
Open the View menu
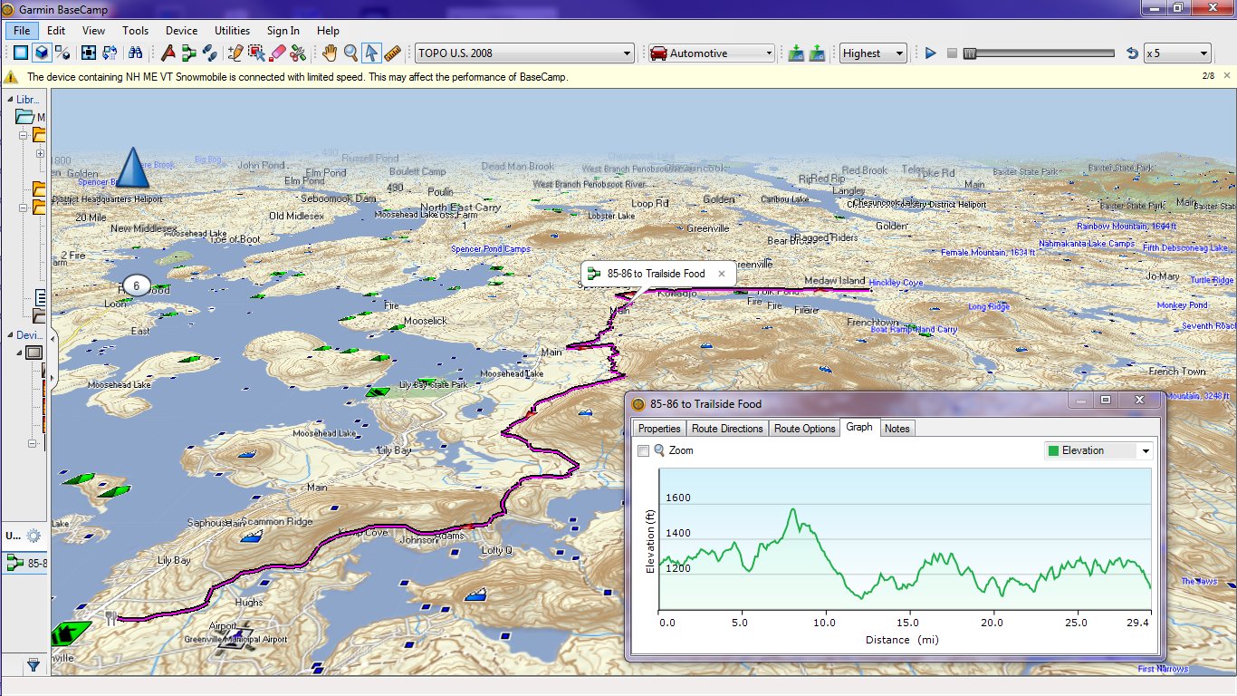pos(93,31)
